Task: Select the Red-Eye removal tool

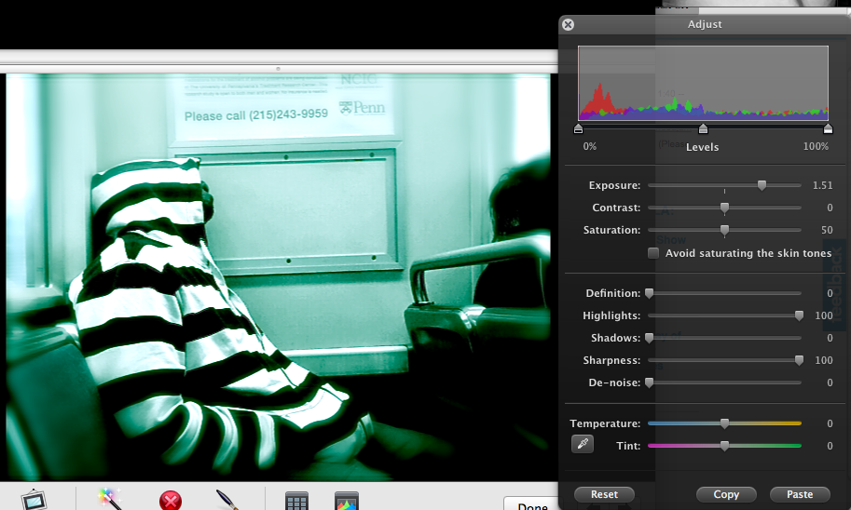Action: click(171, 501)
